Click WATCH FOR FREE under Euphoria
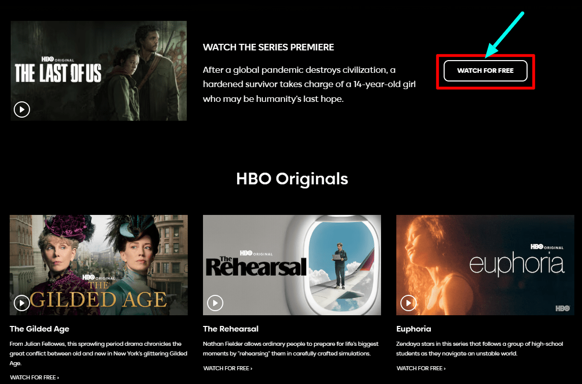Screen dimensions: 582x384 click(x=421, y=368)
